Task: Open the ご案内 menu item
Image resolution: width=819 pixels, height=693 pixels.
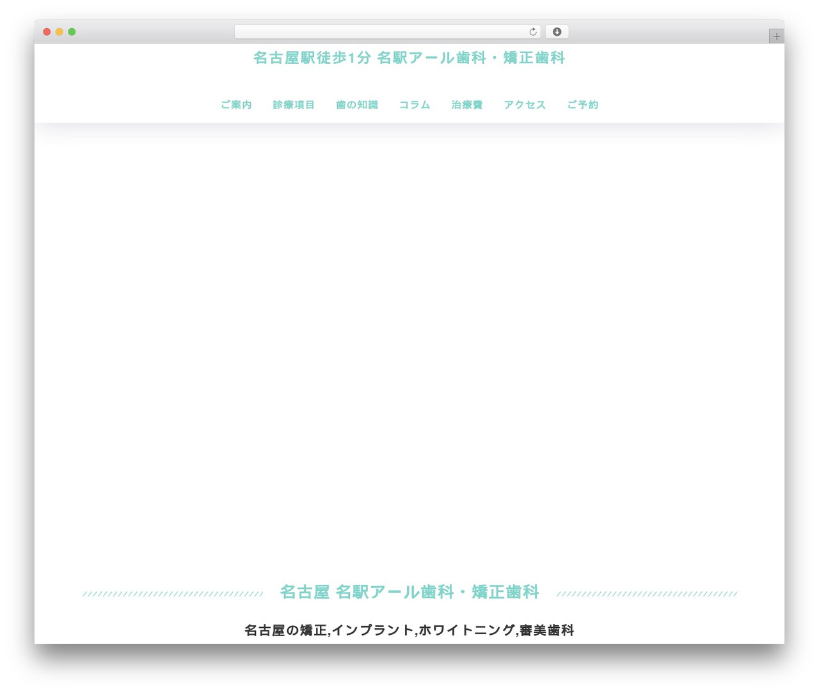Action: point(236,105)
